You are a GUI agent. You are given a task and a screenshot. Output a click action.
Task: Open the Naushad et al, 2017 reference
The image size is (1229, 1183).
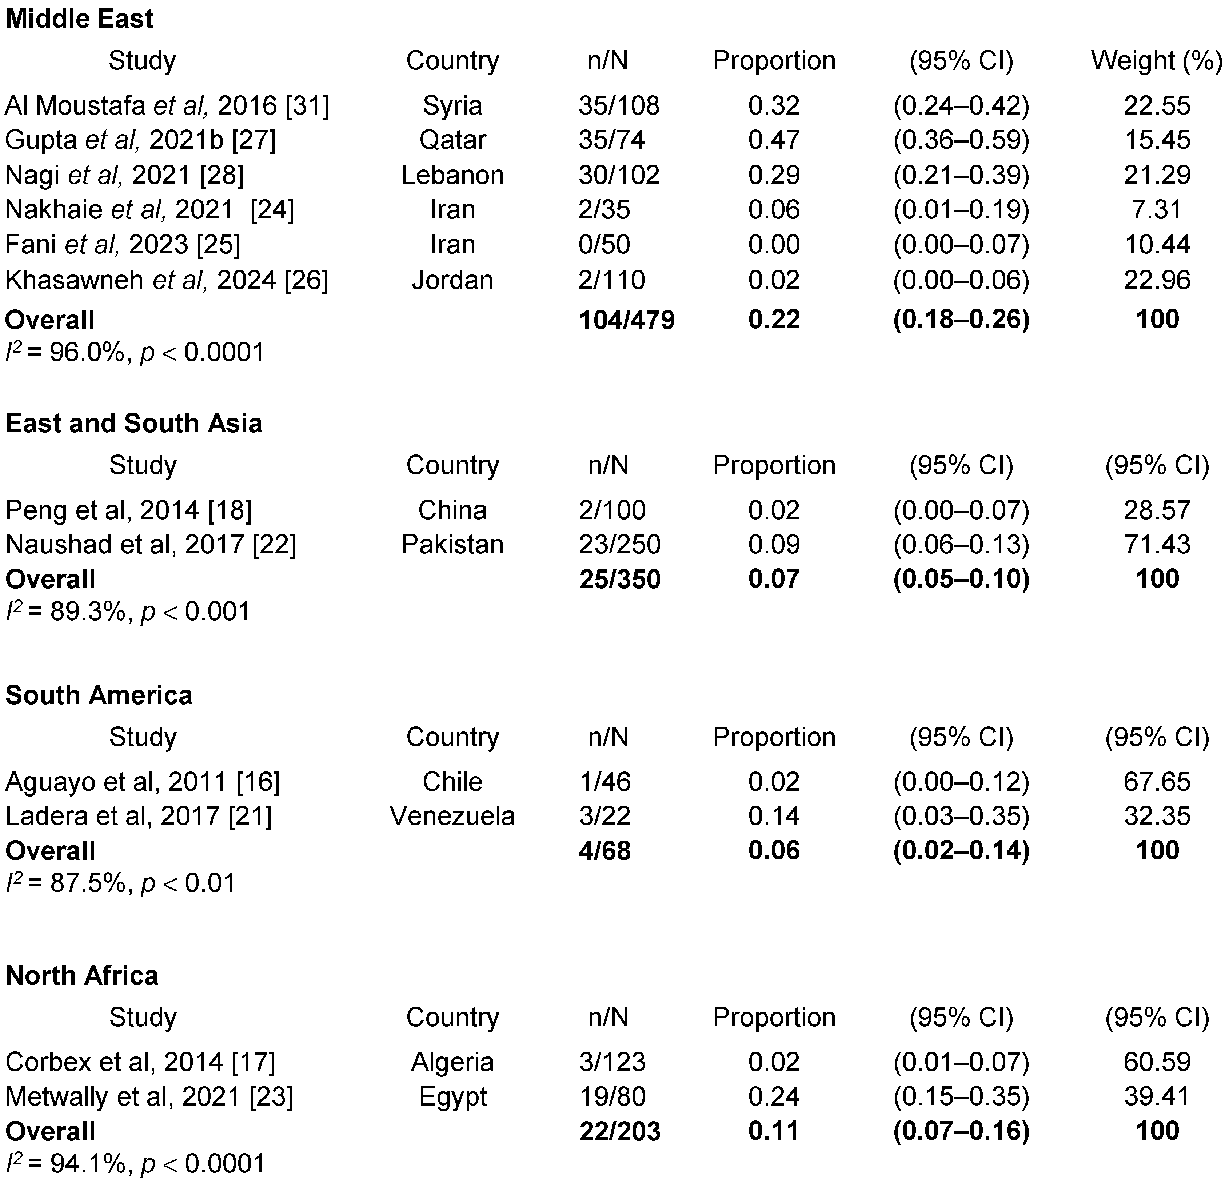(x=151, y=544)
